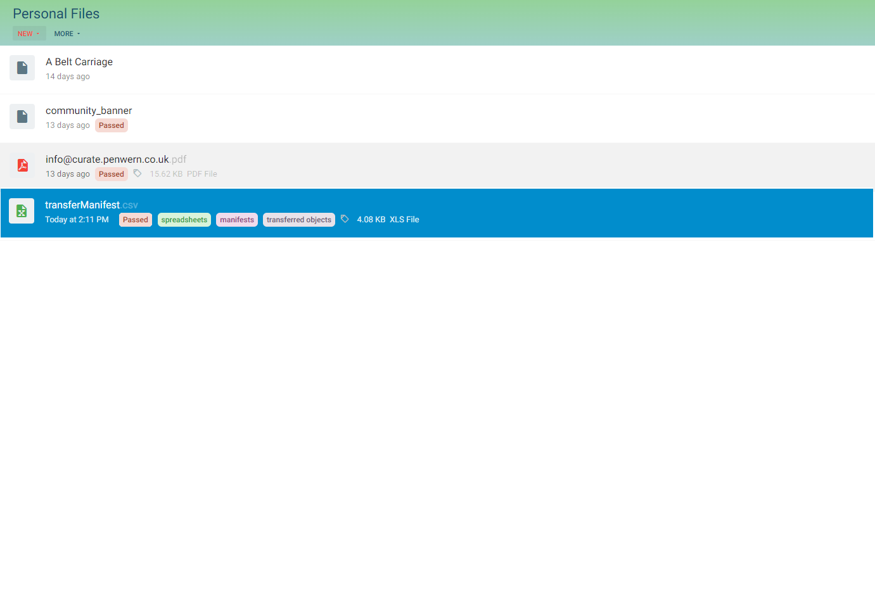
Task: Click the Passed tag on the PDF file
Action: pyautogui.click(x=112, y=174)
